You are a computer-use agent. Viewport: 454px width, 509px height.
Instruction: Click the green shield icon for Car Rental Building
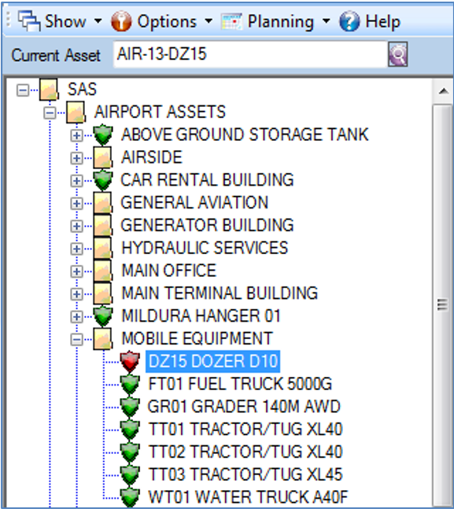[x=103, y=180]
